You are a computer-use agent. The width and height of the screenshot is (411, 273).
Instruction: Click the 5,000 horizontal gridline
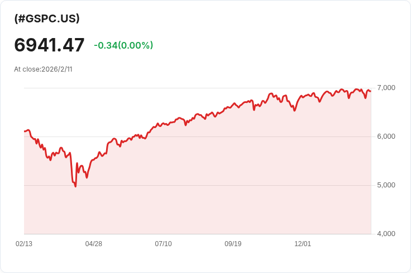tap(198, 185)
